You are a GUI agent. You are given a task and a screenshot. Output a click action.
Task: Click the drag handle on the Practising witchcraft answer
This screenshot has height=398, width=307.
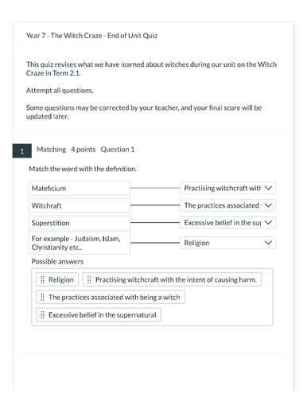(89, 279)
